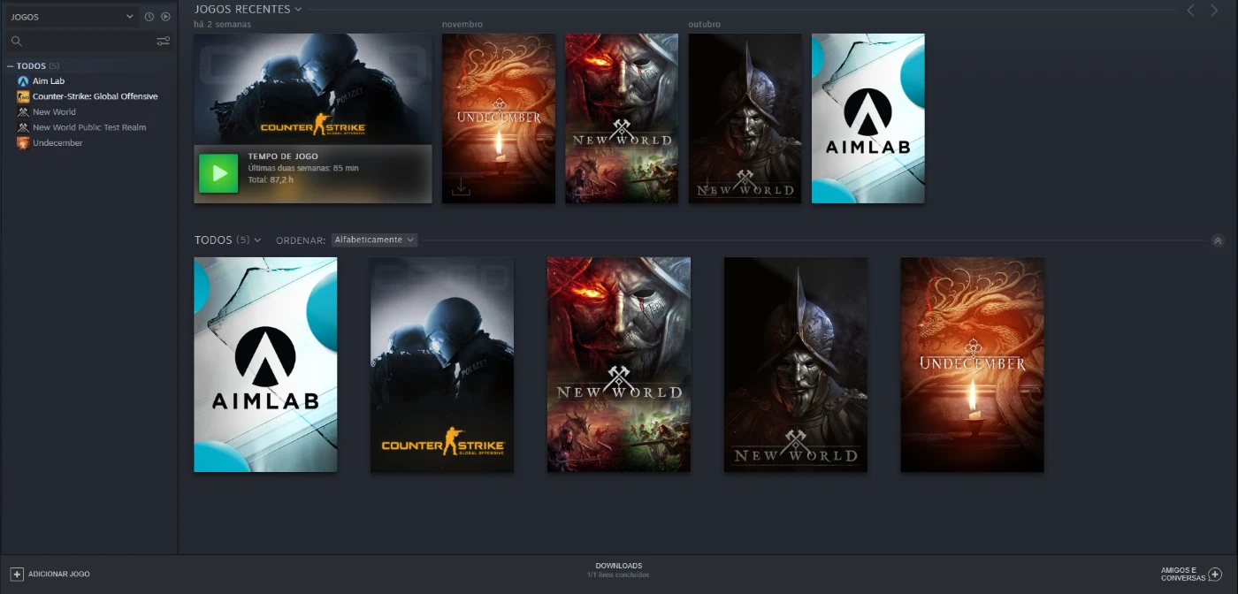Viewport: 1238px width, 594px height.
Task: Open the Aimlab cover in the TODOS grid
Action: click(265, 364)
